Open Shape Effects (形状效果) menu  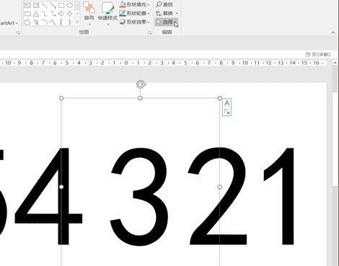[x=134, y=22]
